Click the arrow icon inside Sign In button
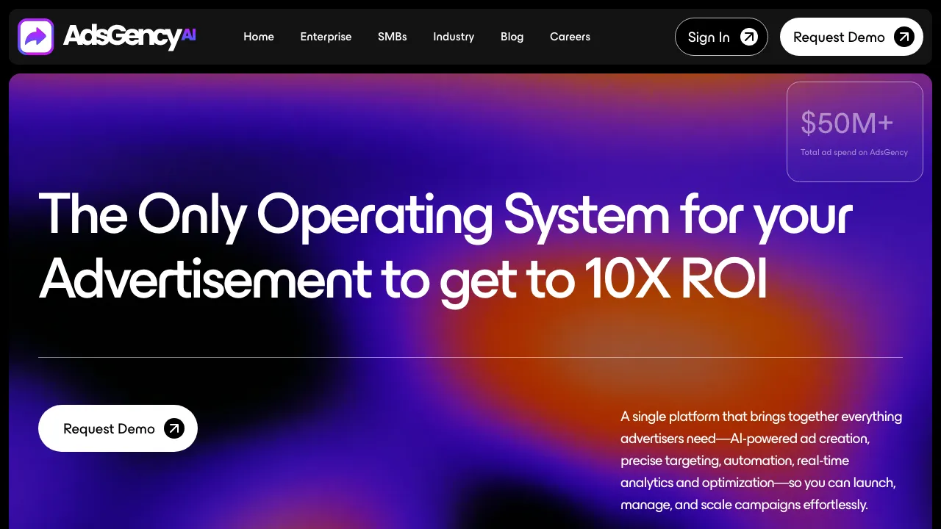This screenshot has height=529, width=941. (x=748, y=36)
